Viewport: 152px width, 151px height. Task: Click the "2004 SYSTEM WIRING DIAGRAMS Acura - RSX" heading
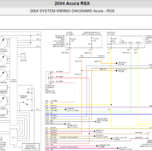(72, 11)
